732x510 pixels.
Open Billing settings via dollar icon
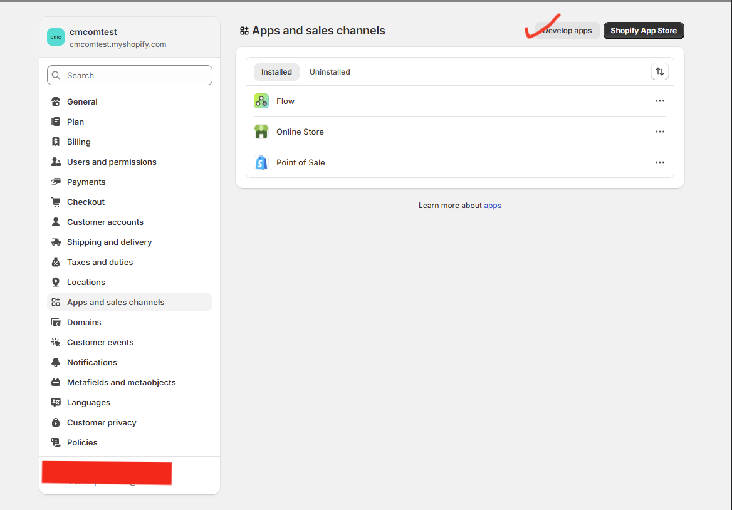56,142
